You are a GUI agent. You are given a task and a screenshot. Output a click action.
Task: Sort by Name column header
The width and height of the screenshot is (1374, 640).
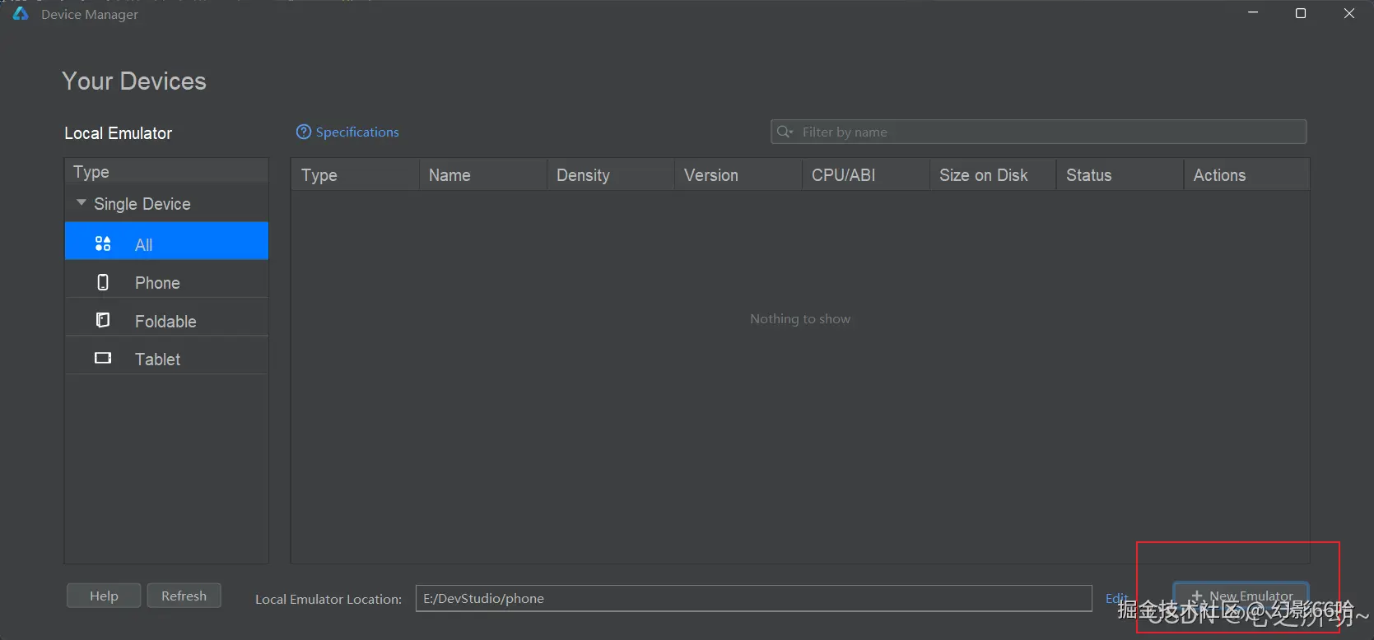tap(483, 175)
